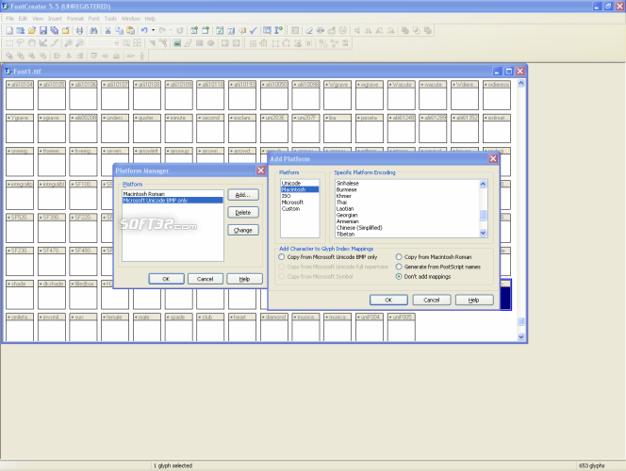
Task: Click the Copy toolbar icon
Action: click(x=119, y=30)
